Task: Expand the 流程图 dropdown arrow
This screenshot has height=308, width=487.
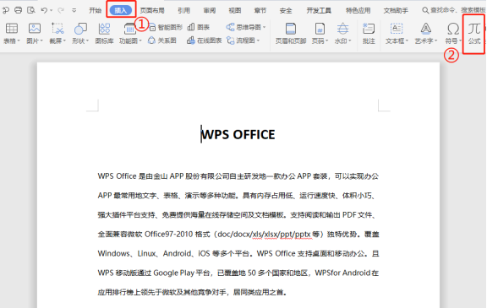Action: click(x=258, y=41)
